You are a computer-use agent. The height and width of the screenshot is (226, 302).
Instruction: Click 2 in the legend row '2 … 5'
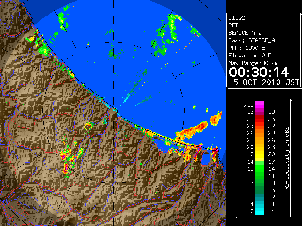[252, 190]
